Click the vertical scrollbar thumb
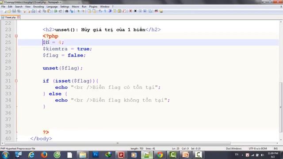The width and height of the screenshot is (283, 159). pos(281,107)
